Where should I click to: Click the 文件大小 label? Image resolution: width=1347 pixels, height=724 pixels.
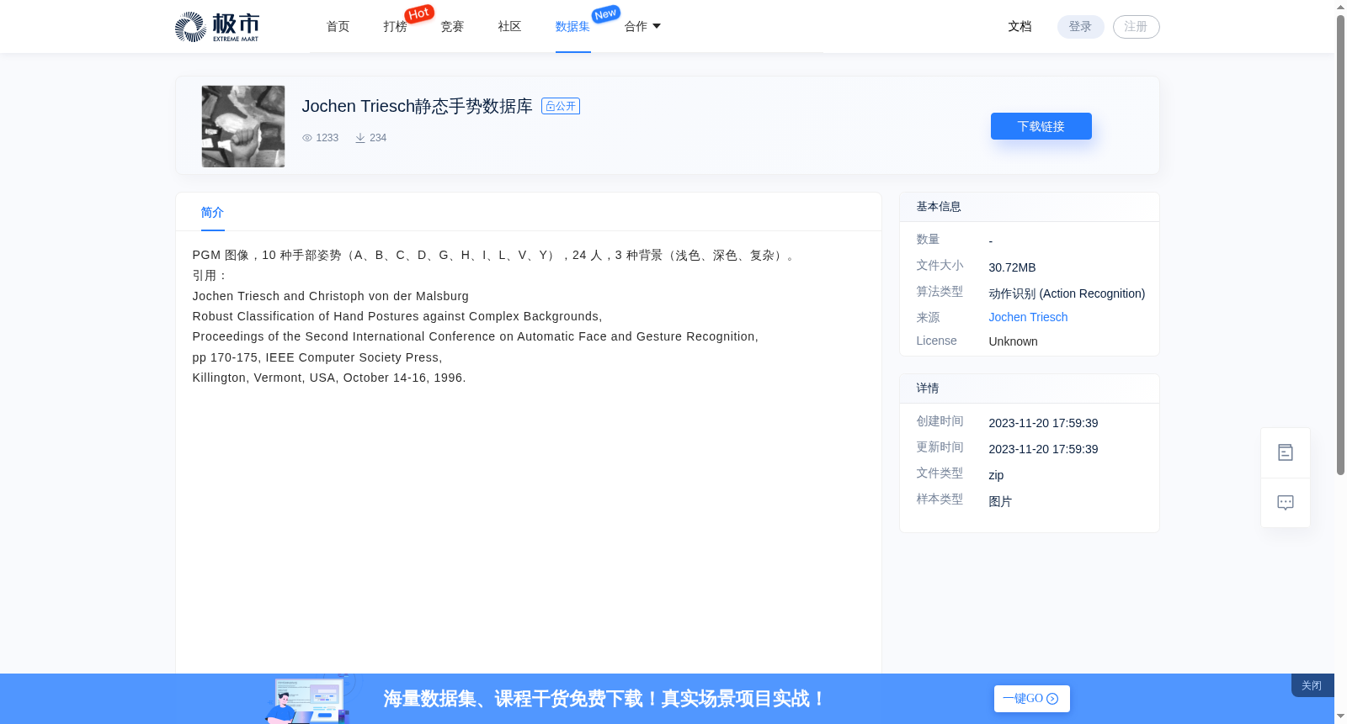pos(940,266)
